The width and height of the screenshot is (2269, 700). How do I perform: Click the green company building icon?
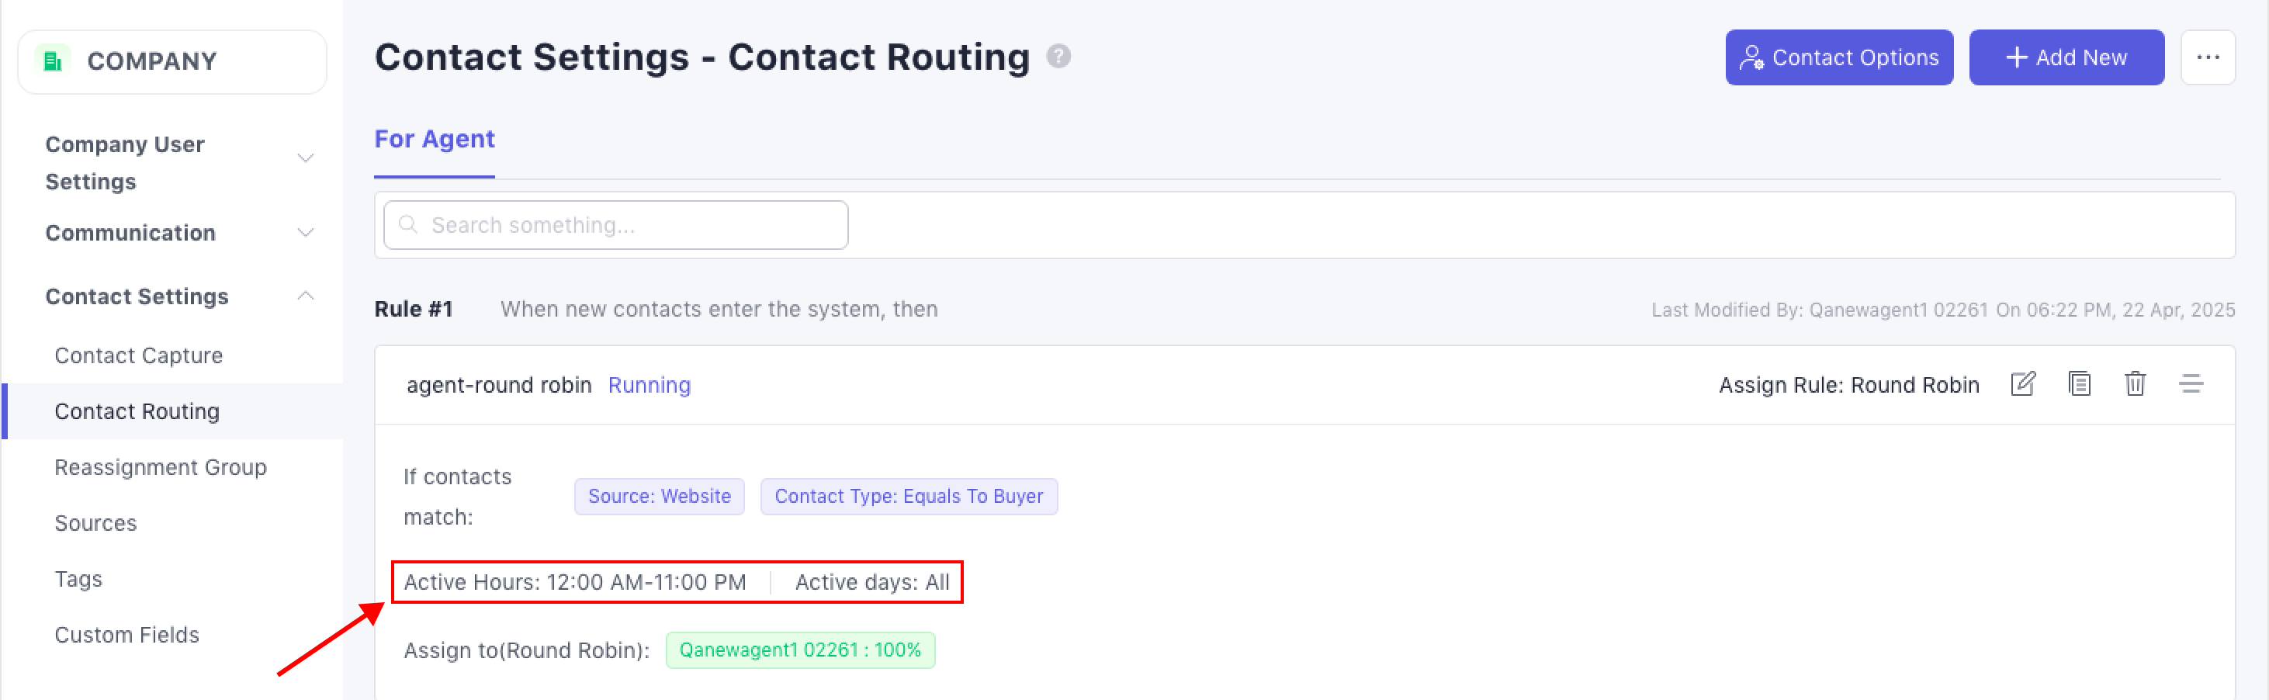(53, 61)
